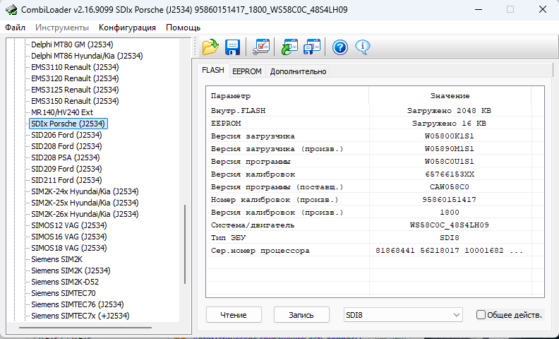Open help with the question mark icon
559x339 pixels.
[x=340, y=47]
